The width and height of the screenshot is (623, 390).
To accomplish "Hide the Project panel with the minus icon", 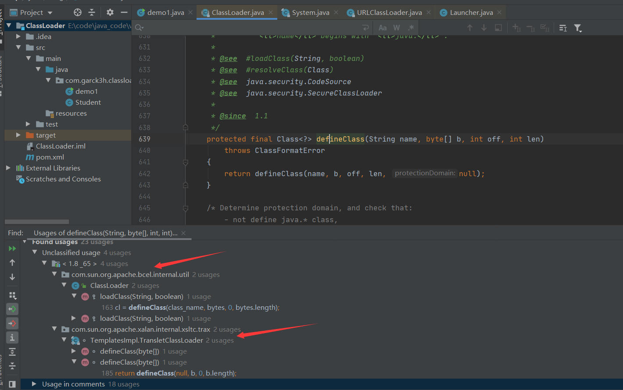I will tap(124, 12).
